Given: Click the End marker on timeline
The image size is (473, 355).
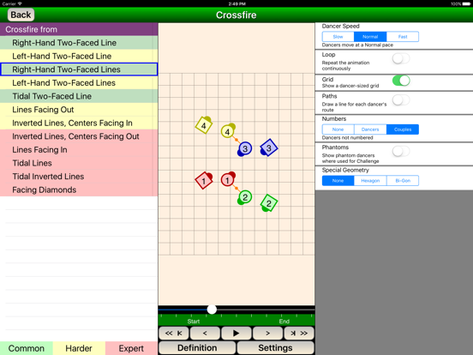Looking at the screenshot, I should (x=284, y=322).
